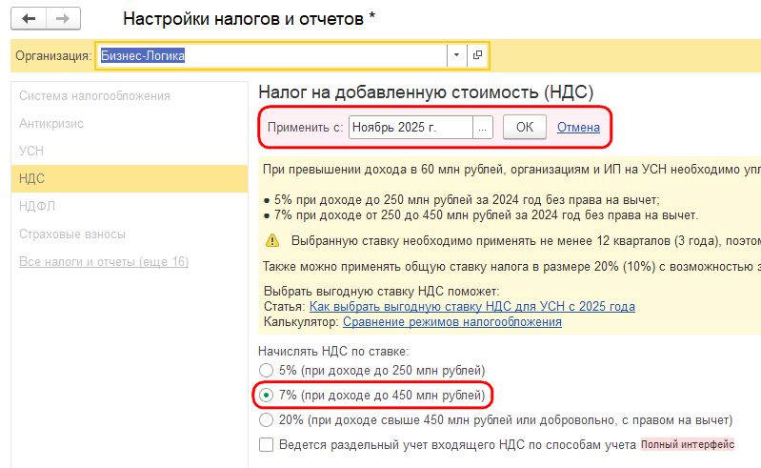This screenshot has width=761, height=468.
Task: Select Система налогообложения in the sidebar
Action: pos(94,96)
